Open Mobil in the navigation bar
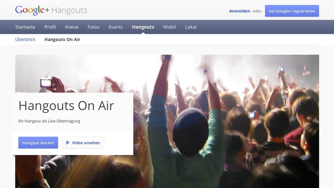The width and height of the screenshot is (334, 188). [170, 27]
